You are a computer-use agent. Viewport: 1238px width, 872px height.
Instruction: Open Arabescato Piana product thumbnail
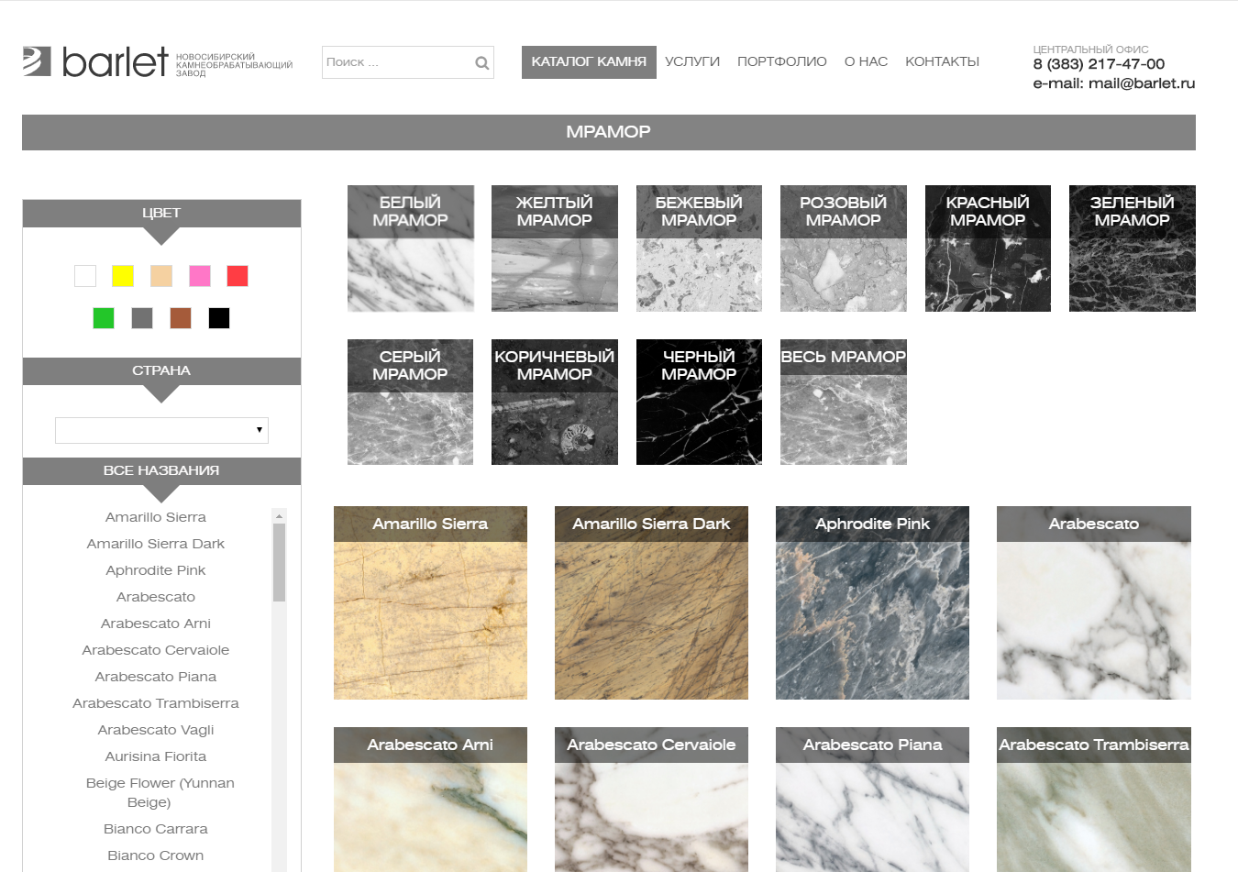872,800
